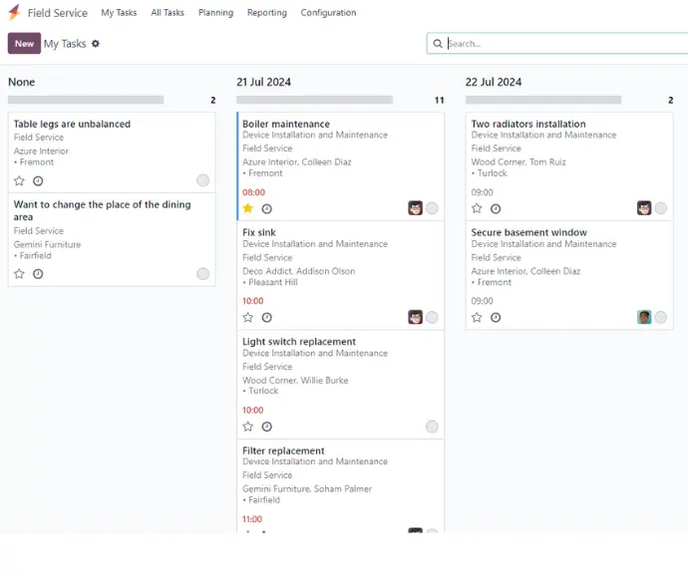Toggle state circle on Boiler maintenance
The width and height of the screenshot is (688, 588).
[x=432, y=208]
